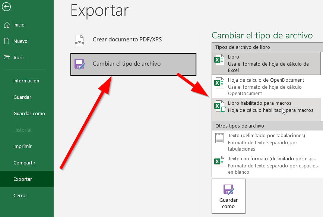Click the back arrow to exit Exportar

tap(6, 7)
